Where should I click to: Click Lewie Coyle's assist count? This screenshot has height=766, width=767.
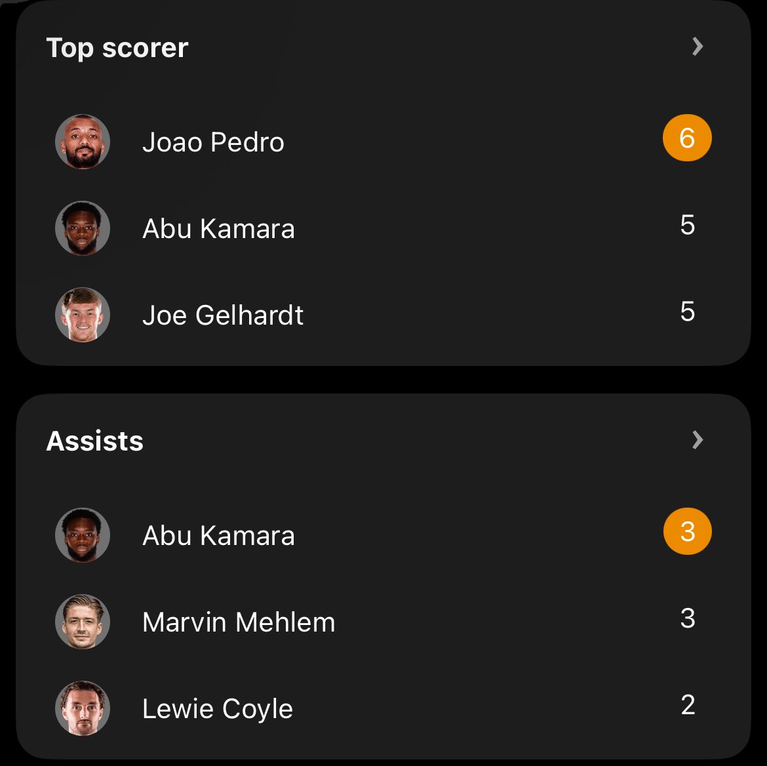(687, 705)
